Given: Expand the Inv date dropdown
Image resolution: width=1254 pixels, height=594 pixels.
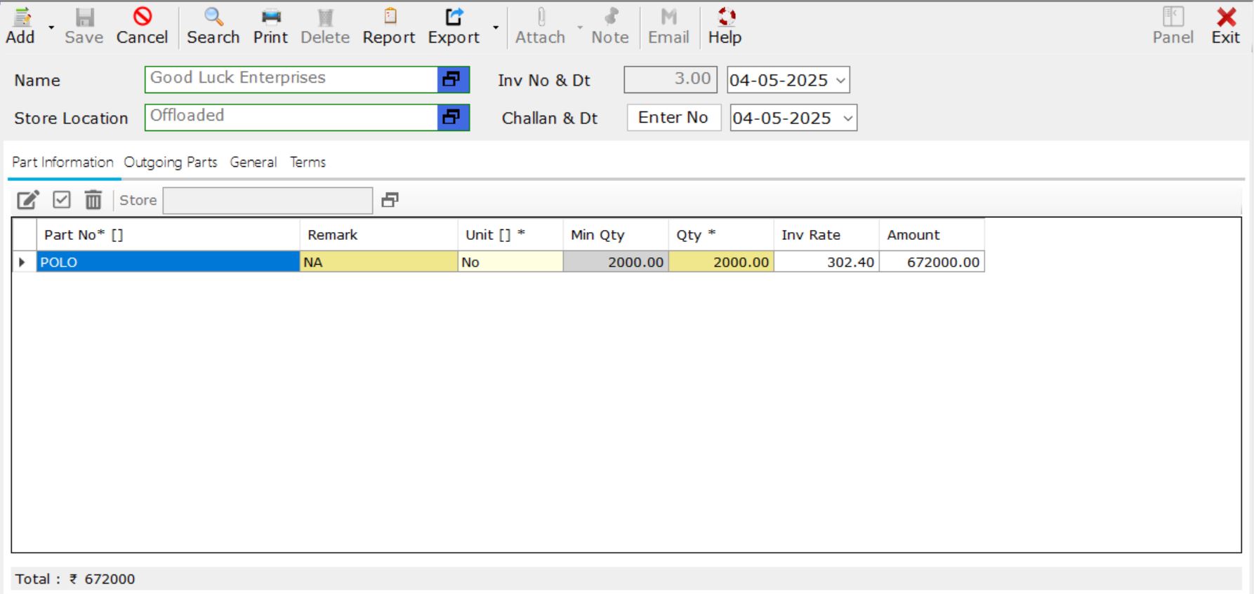Looking at the screenshot, I should coord(840,81).
